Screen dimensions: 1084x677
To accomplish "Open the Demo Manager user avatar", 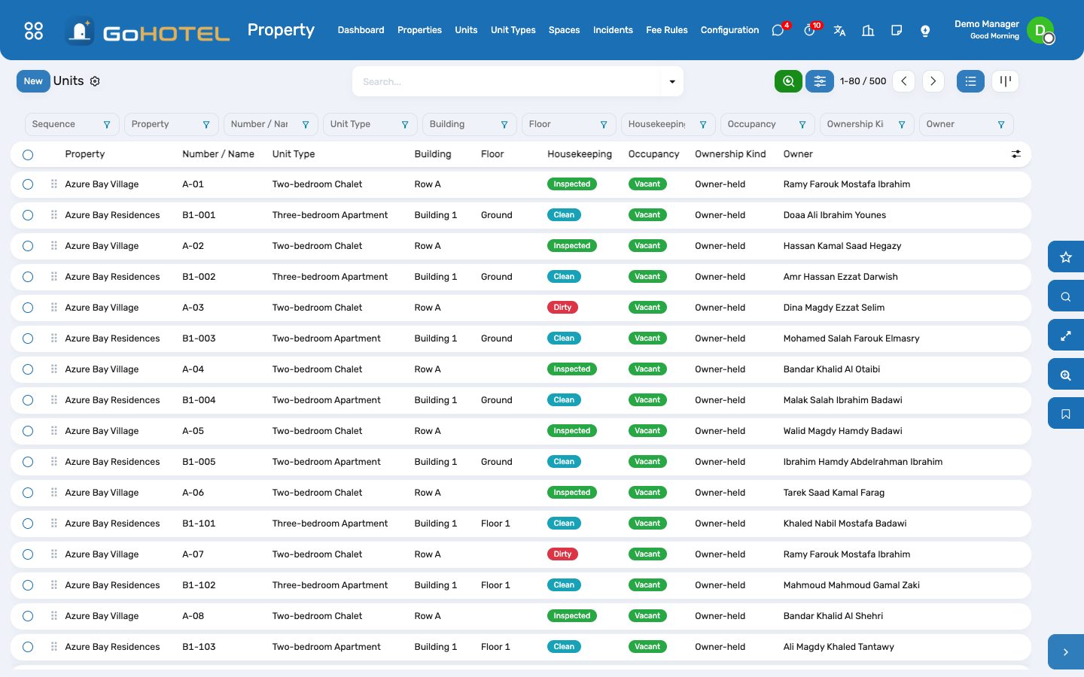I will coord(1040,30).
